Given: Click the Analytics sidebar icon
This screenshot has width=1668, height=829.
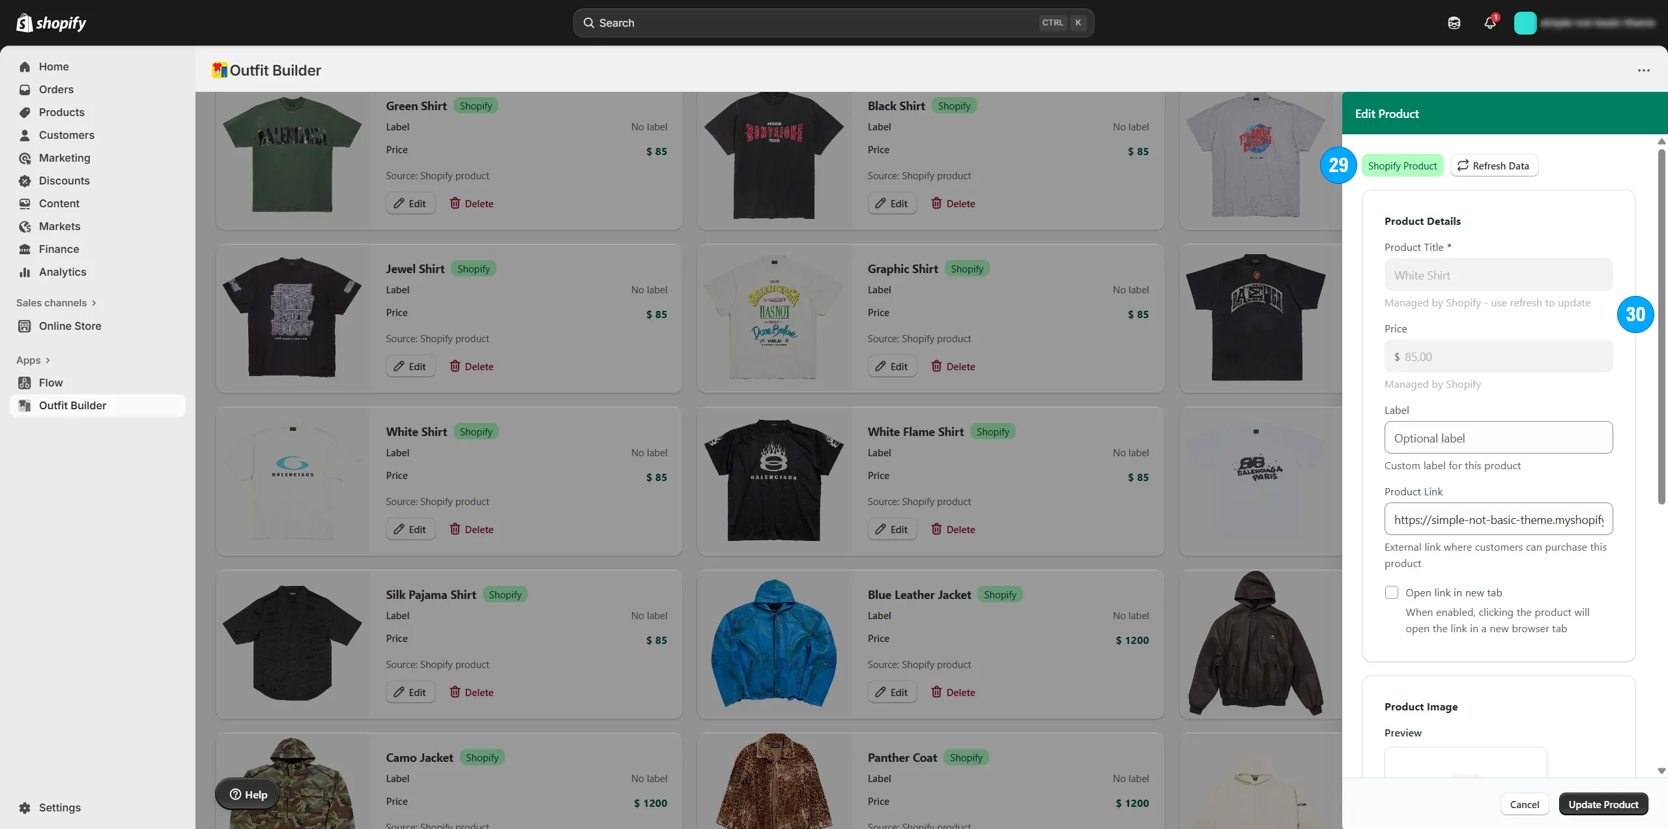Looking at the screenshot, I should 25,272.
